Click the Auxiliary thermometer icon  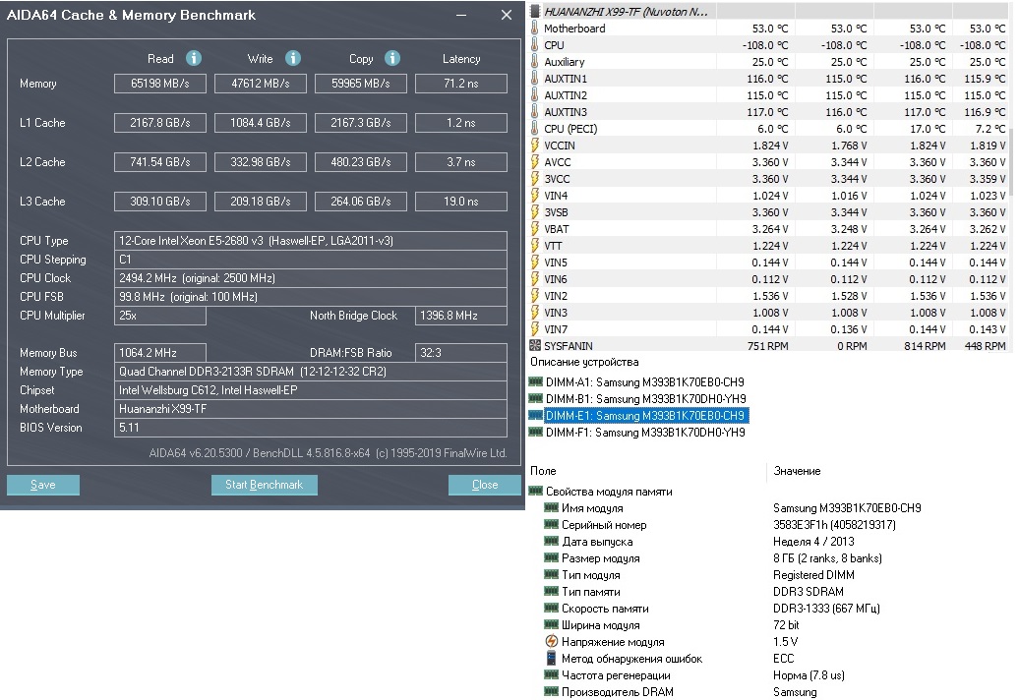coord(535,61)
